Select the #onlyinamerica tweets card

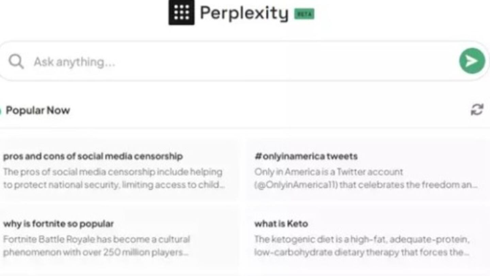click(368, 170)
